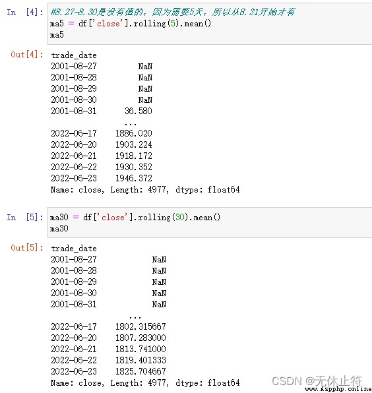Click the 1946.372 value in ma5 output

(x=134, y=178)
